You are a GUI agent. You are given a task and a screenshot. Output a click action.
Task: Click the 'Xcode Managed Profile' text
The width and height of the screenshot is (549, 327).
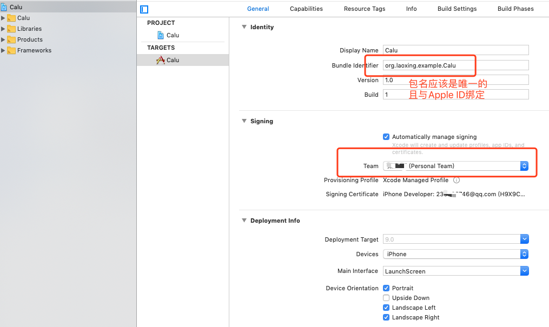415,180
